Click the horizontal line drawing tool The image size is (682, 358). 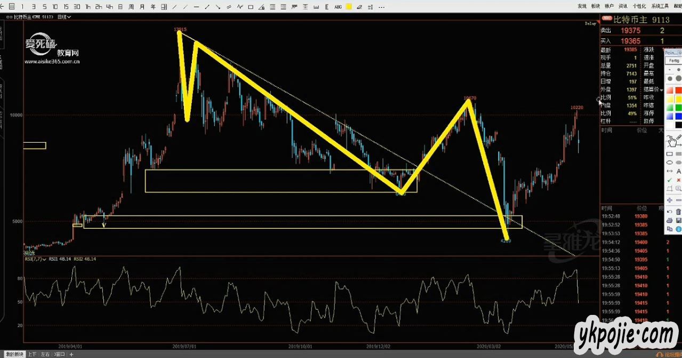click(197, 7)
